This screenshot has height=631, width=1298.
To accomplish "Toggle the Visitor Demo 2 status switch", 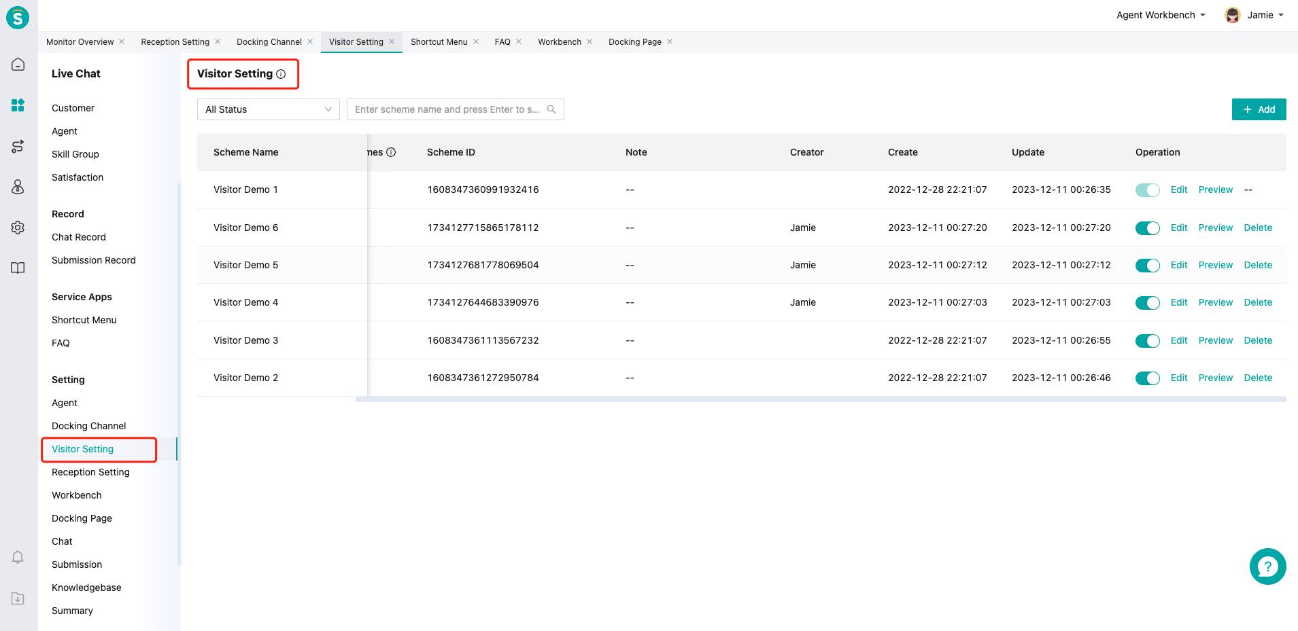I will 1148,378.
